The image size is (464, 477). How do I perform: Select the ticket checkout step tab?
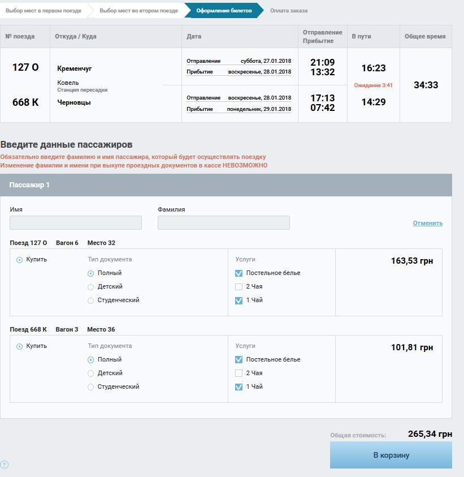coord(224,11)
